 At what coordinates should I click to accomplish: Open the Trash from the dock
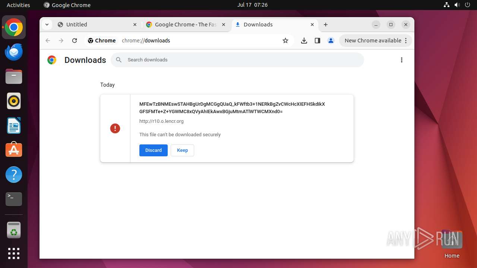point(14,230)
